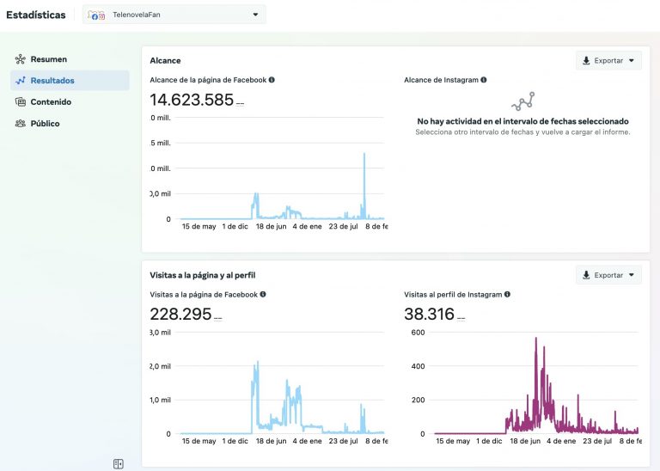660x471 pixels.
Task: Expand Alcance Exportar options arrow
Action: (632, 61)
